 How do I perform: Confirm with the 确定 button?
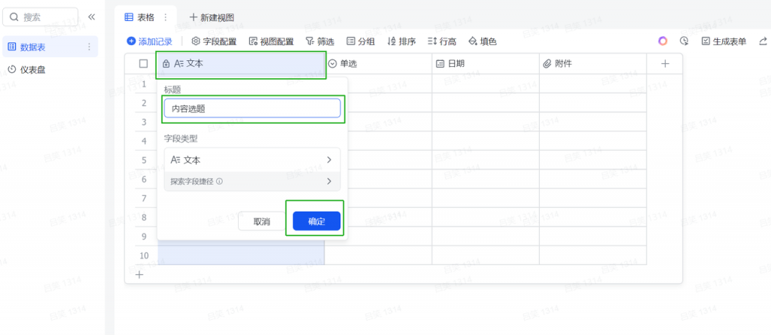[x=317, y=221]
